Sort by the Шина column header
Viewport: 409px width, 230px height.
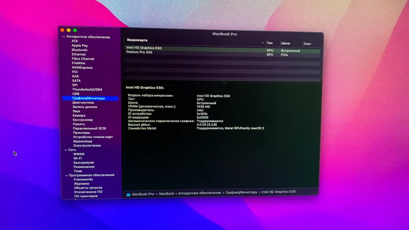[285, 43]
